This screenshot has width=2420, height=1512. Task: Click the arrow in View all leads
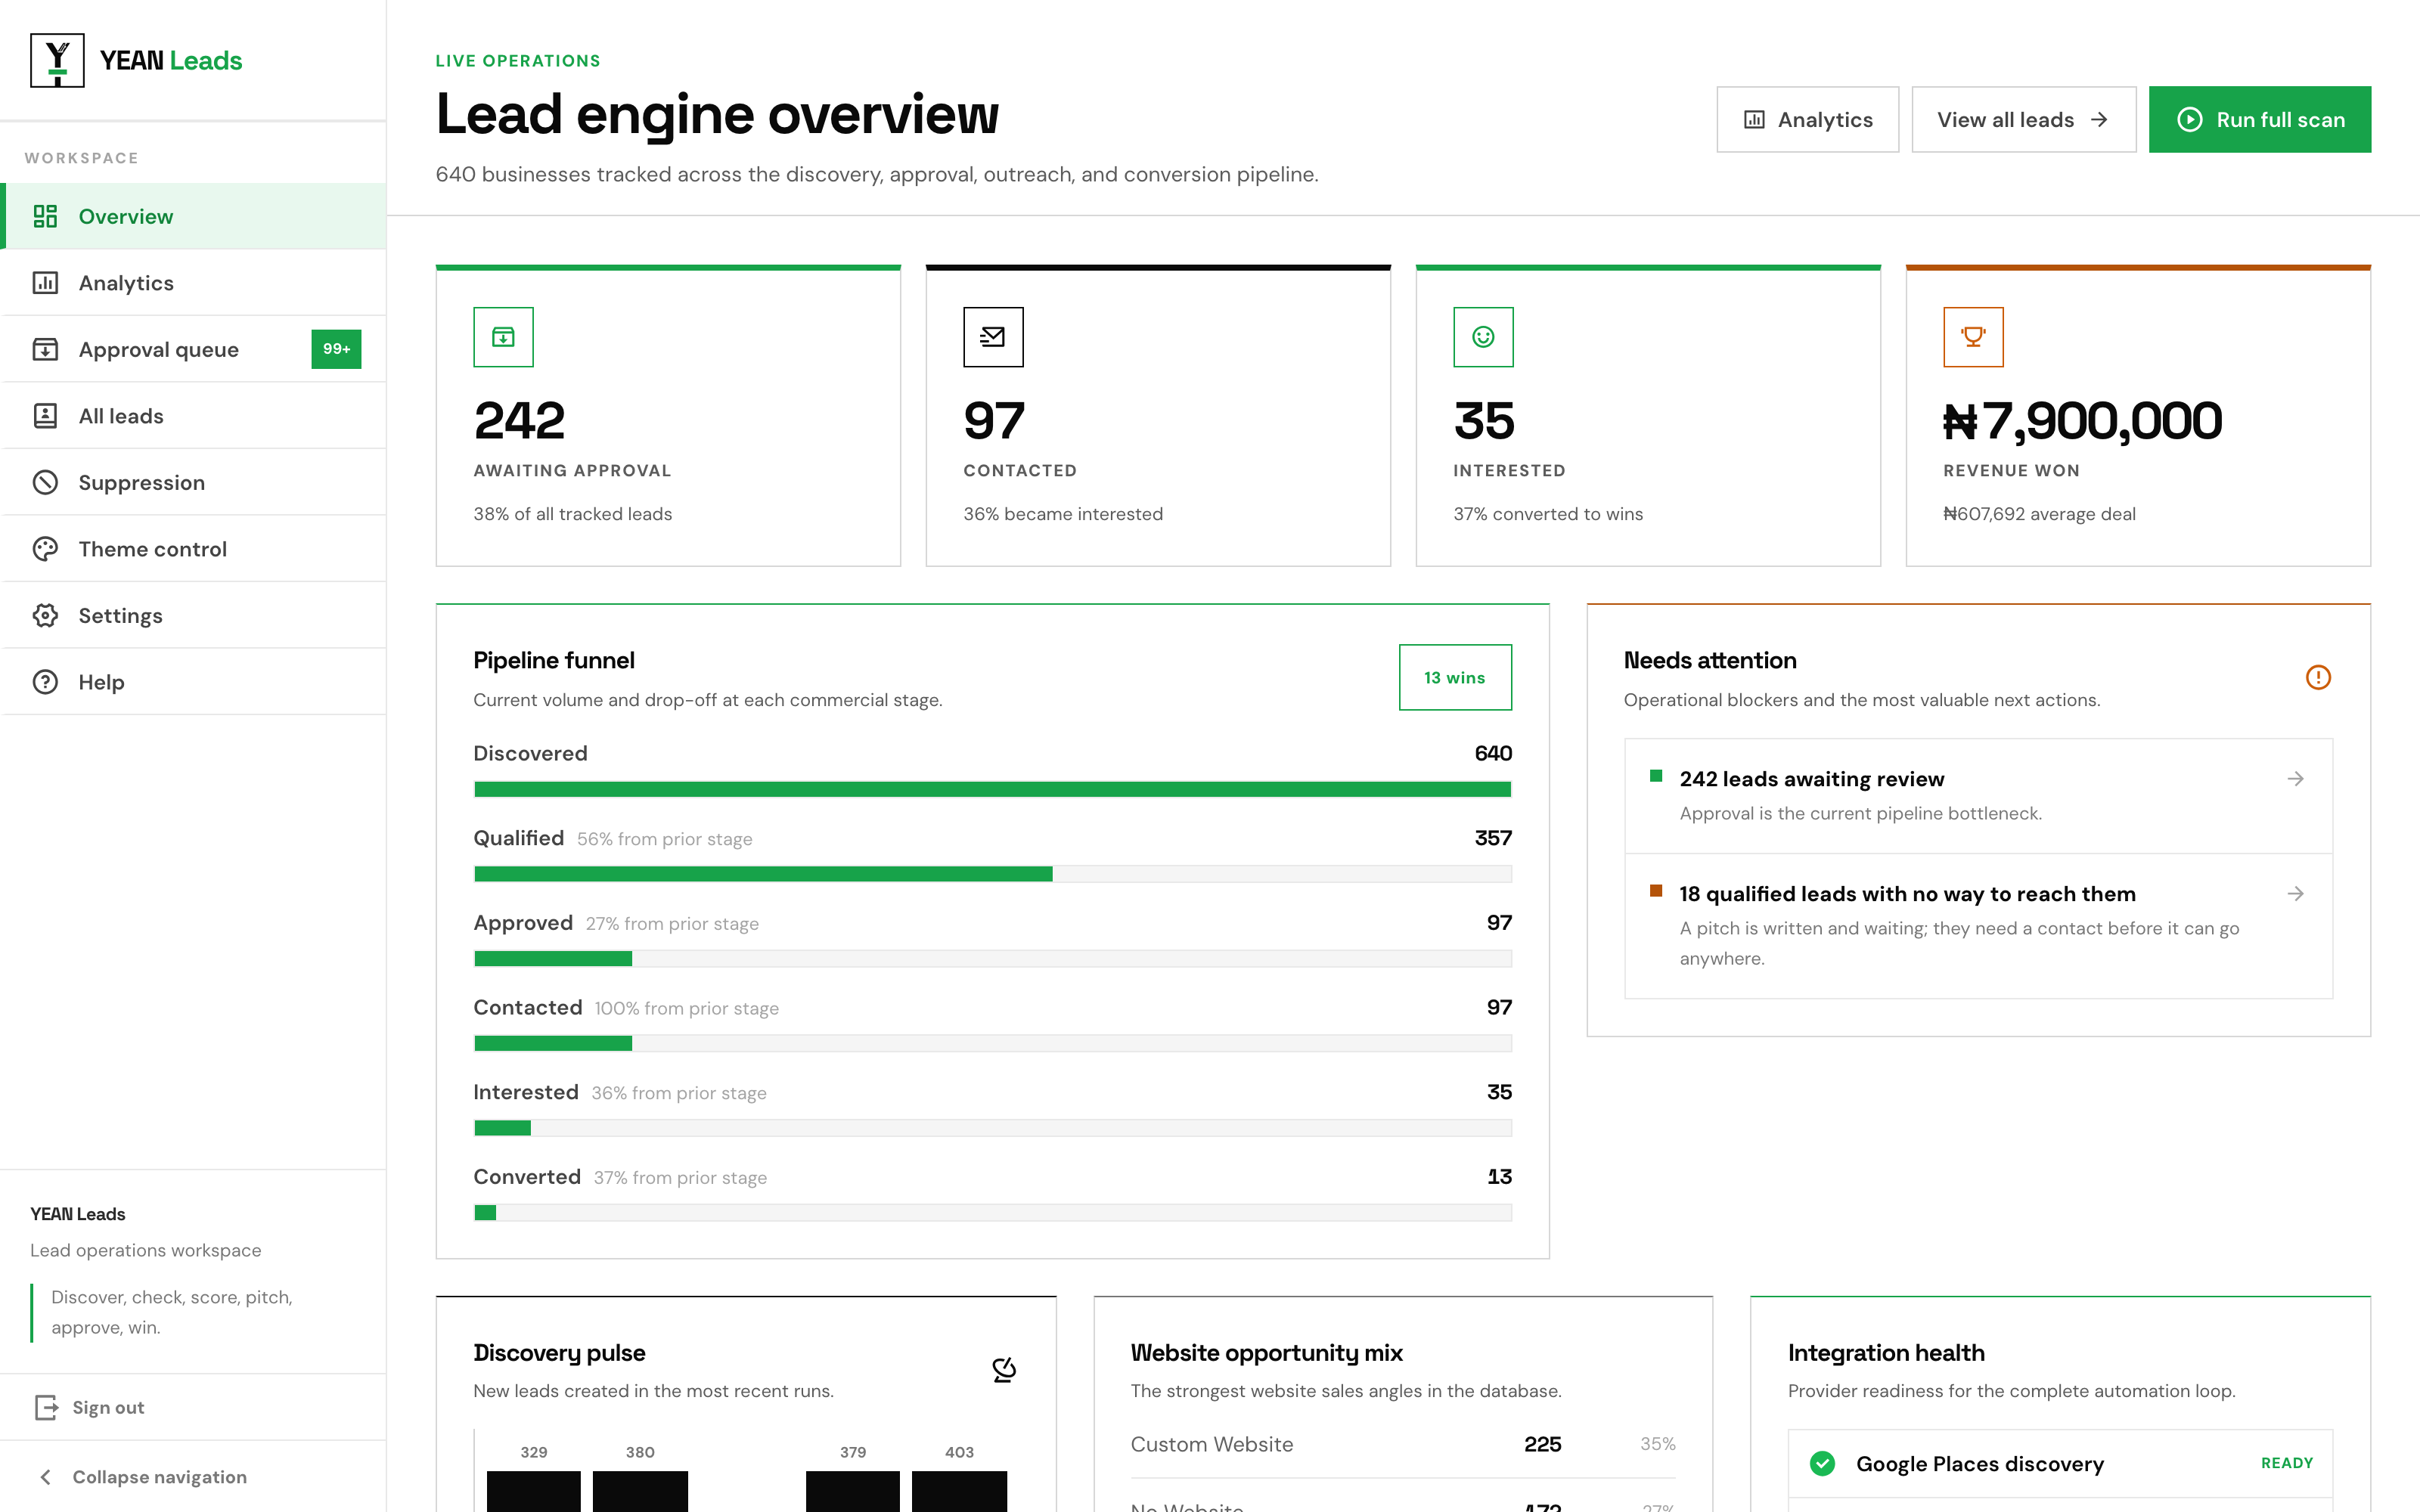tap(2099, 119)
